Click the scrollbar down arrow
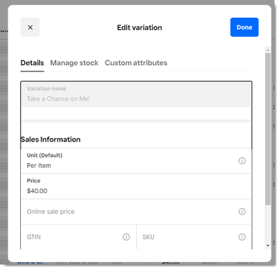Viewport: 277px width, 267px height. point(268,246)
